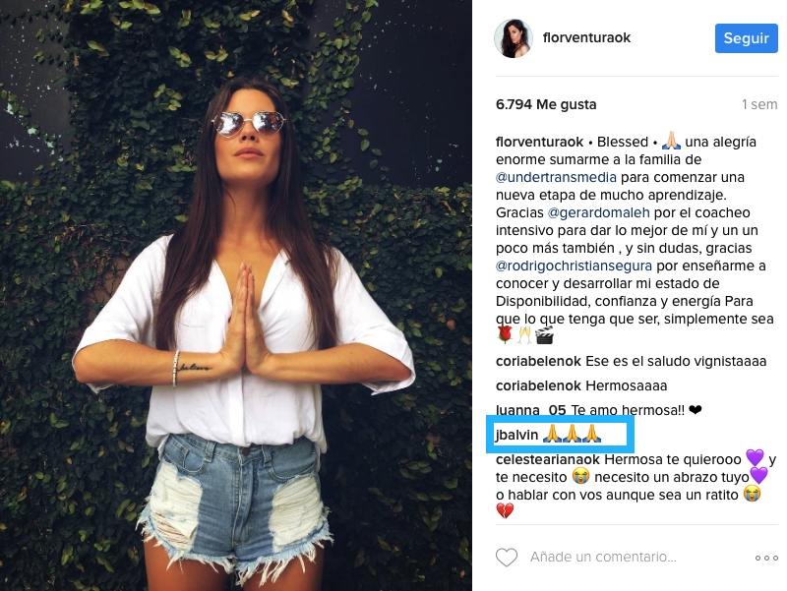Click the praying hands emojis in jbalvin comment
The height and width of the screenshot is (591, 787).
(x=573, y=434)
